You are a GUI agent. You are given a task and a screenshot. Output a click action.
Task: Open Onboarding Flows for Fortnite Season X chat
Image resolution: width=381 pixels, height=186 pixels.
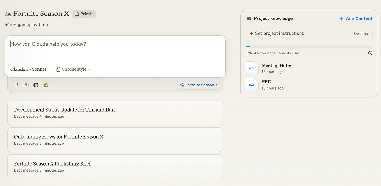(115, 140)
